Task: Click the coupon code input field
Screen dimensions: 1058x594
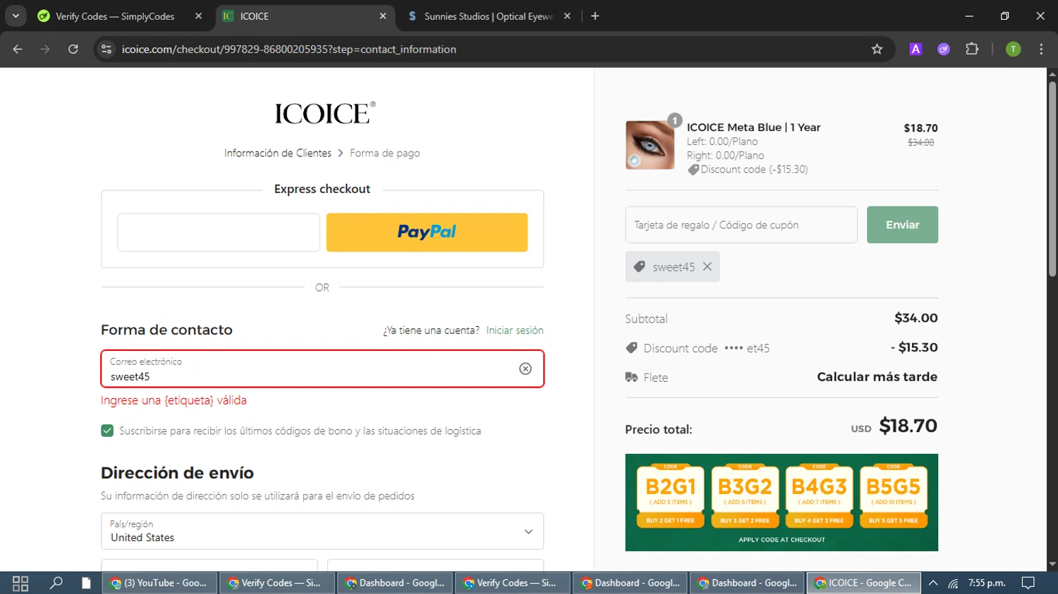Action: [741, 225]
